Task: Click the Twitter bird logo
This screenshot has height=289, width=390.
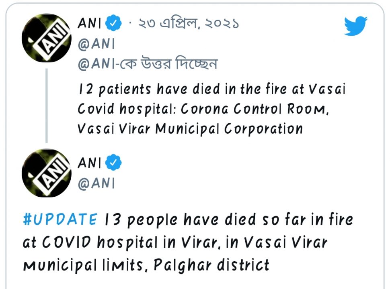Action: click(356, 25)
